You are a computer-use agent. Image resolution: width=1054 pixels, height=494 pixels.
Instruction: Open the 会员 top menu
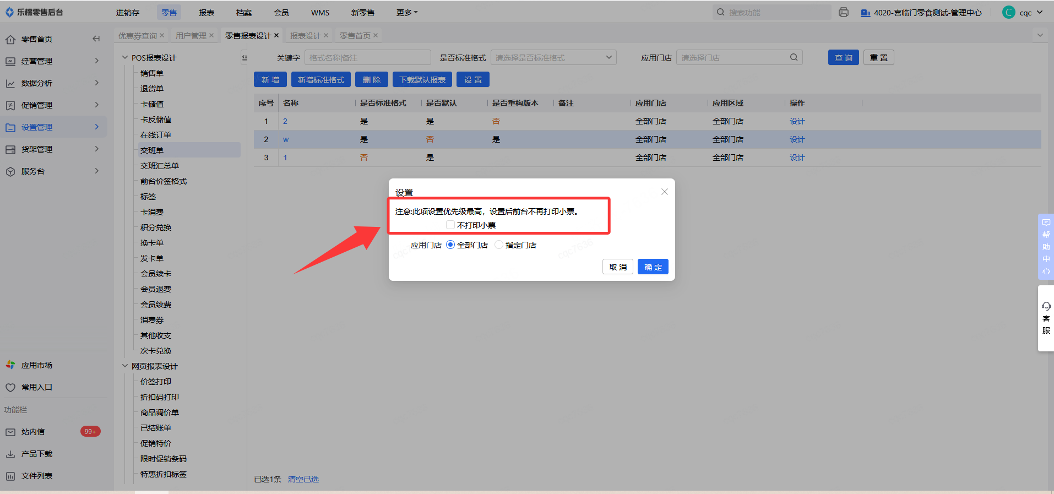tap(281, 12)
